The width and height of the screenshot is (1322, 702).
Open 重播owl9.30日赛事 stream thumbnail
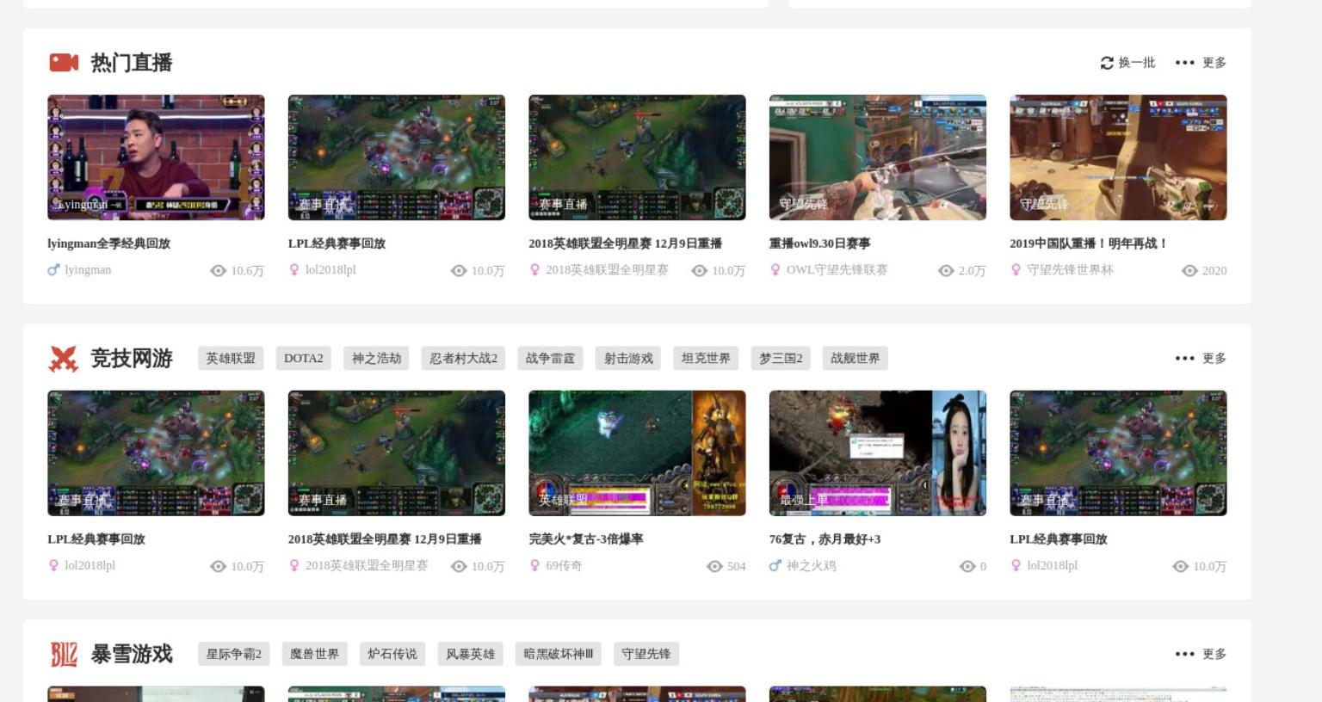(878, 157)
